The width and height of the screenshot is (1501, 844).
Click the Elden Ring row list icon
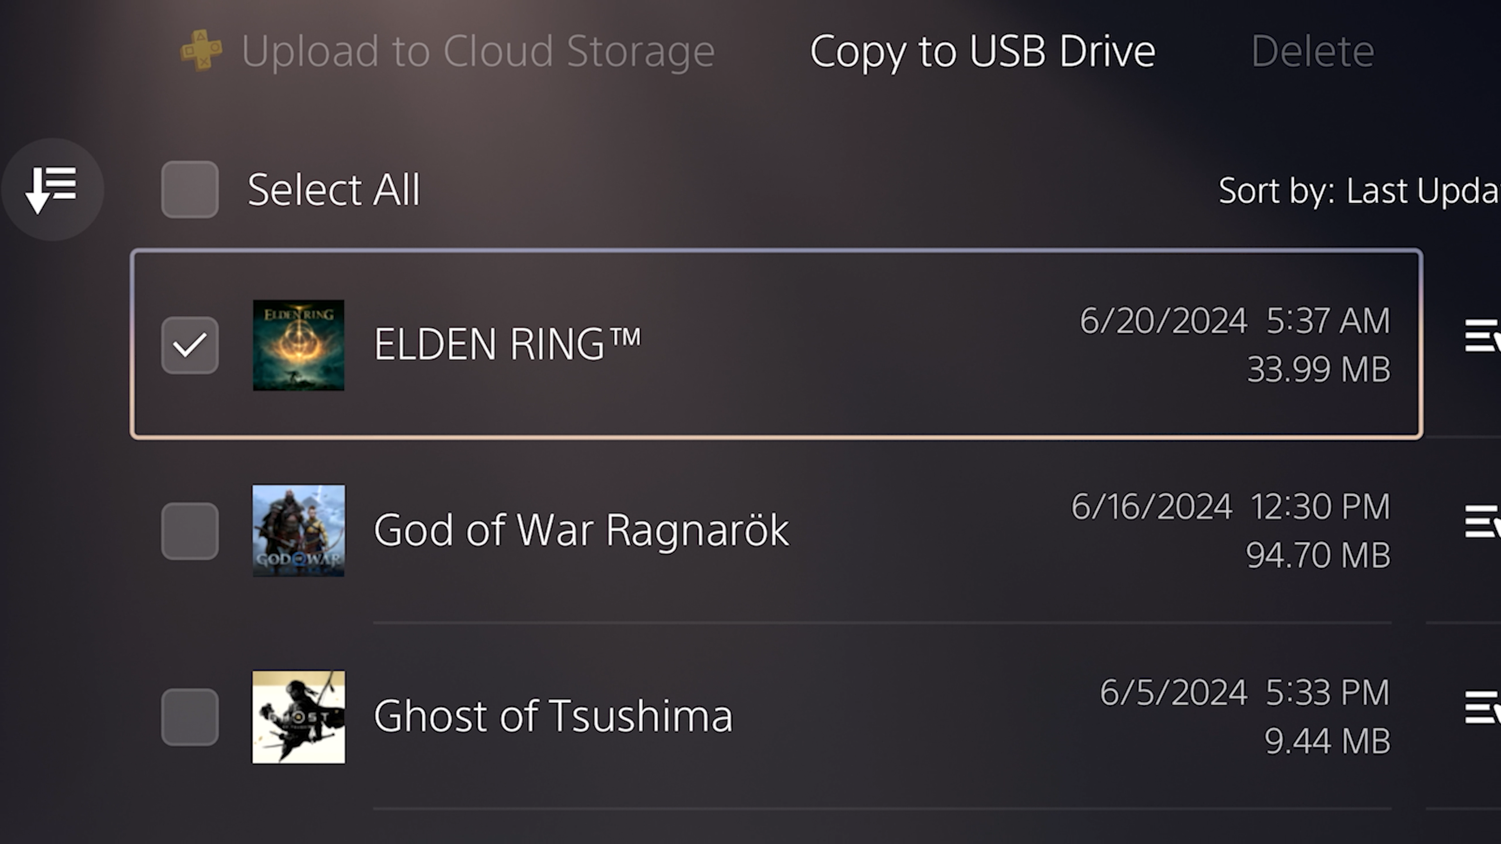pos(1482,336)
